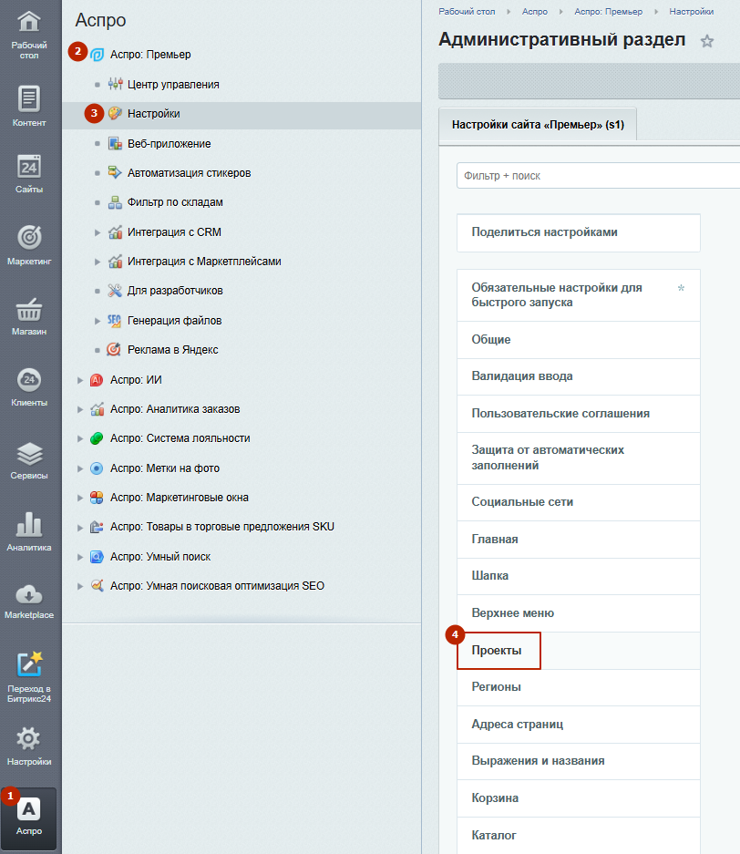Expand Аспро: Товары в торговые предложения SKU

point(80,527)
